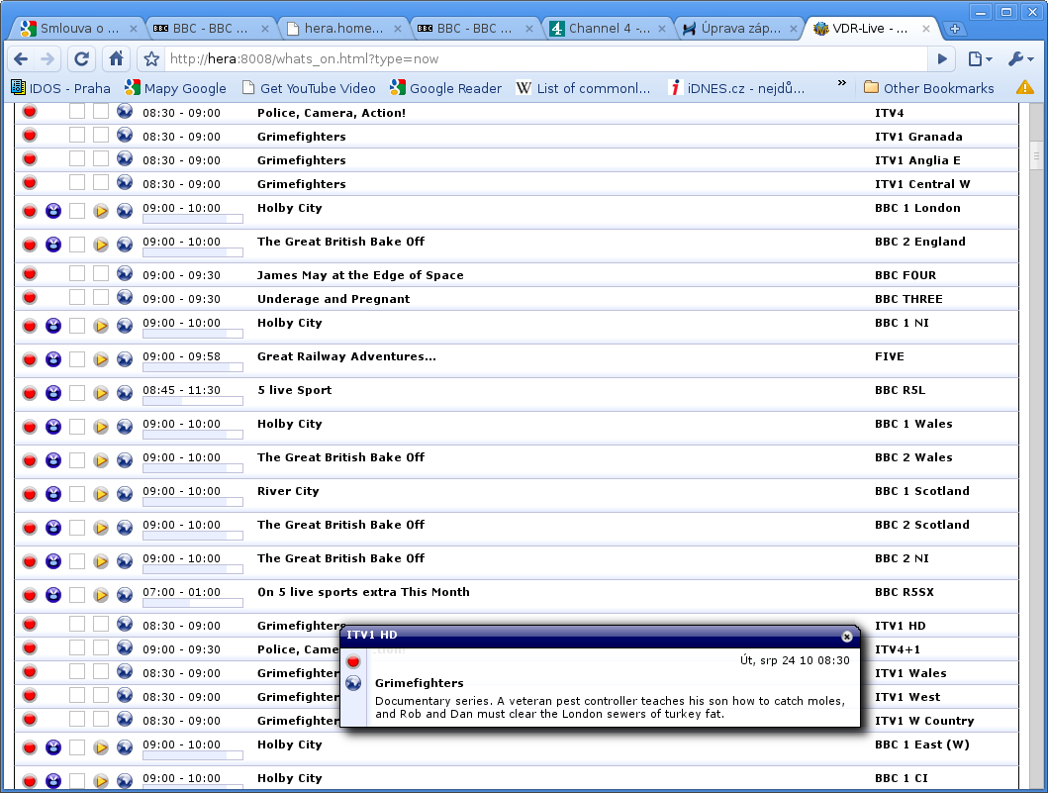
Task: Play stream for BBC 2 Wales row
Action: click(101, 460)
